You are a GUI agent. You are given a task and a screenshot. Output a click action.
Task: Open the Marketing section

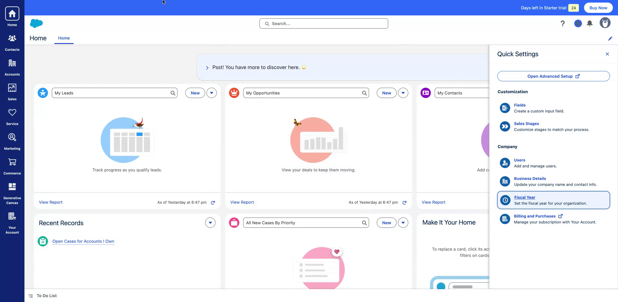pos(12,140)
